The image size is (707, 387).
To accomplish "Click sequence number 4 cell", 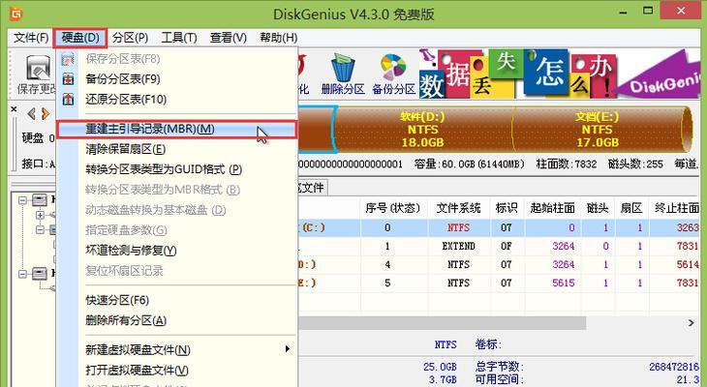I will click(x=387, y=264).
